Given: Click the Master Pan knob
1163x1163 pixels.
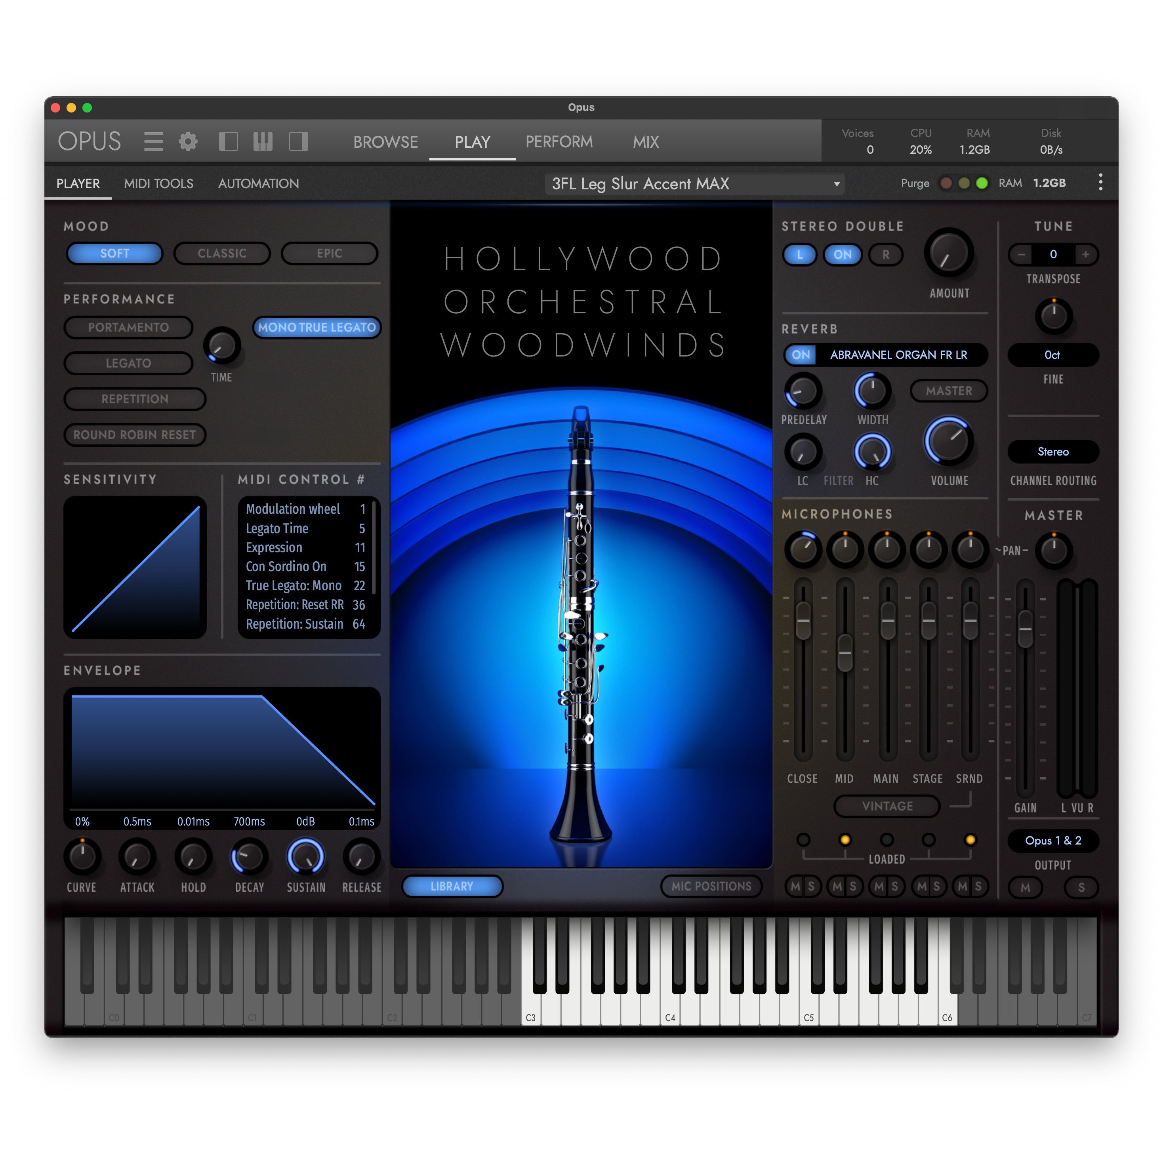Looking at the screenshot, I should click(x=1053, y=549).
